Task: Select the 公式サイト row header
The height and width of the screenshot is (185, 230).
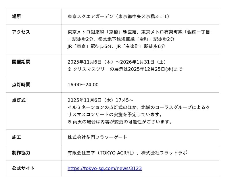Action: click(x=23, y=168)
